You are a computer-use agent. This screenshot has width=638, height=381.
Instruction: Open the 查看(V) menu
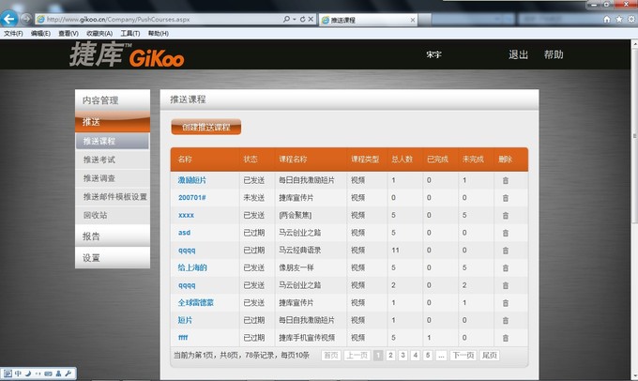[68, 34]
